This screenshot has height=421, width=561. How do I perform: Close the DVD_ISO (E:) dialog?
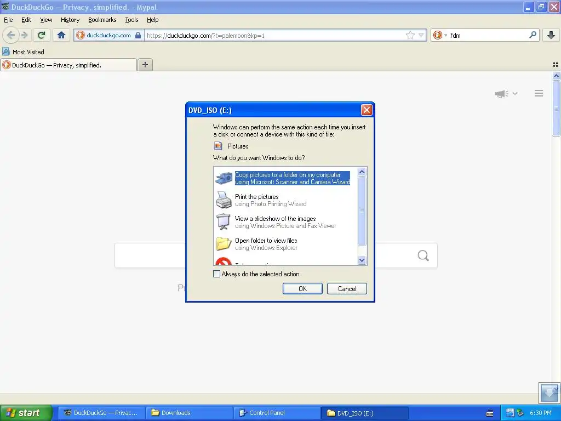[367, 110]
